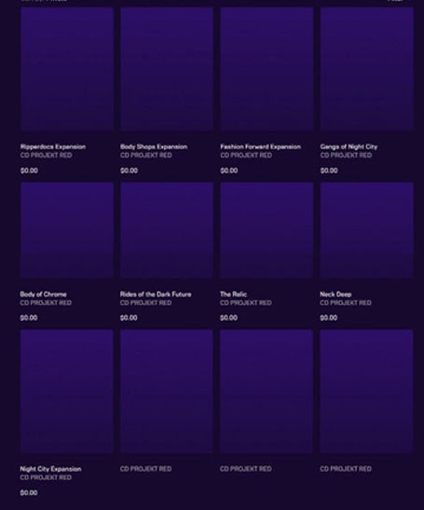The image size is (424, 510).
Task: Open the Night City Expansion thumbnail
Action: (67, 392)
